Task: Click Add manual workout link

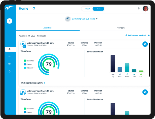Action: 136,35
